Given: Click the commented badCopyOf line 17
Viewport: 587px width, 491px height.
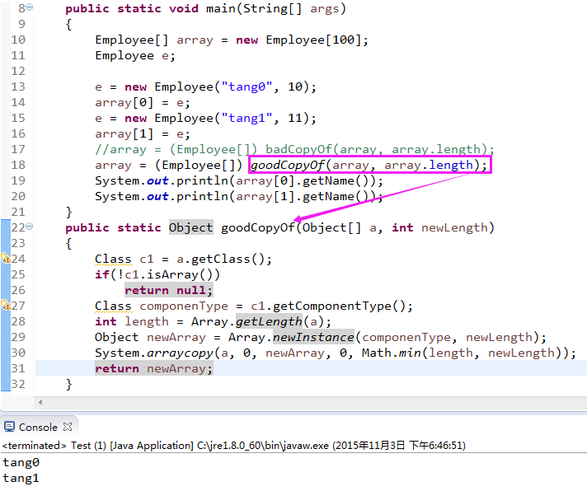Looking at the screenshot, I should click(x=294, y=150).
